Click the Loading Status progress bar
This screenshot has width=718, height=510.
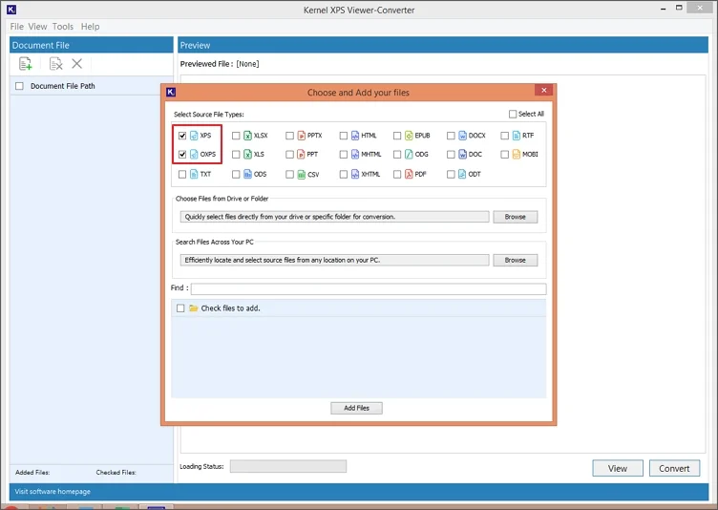pyautogui.click(x=288, y=466)
